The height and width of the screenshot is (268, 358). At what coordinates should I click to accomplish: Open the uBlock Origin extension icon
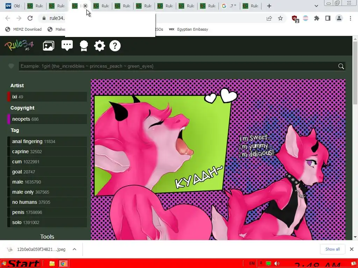295,19
